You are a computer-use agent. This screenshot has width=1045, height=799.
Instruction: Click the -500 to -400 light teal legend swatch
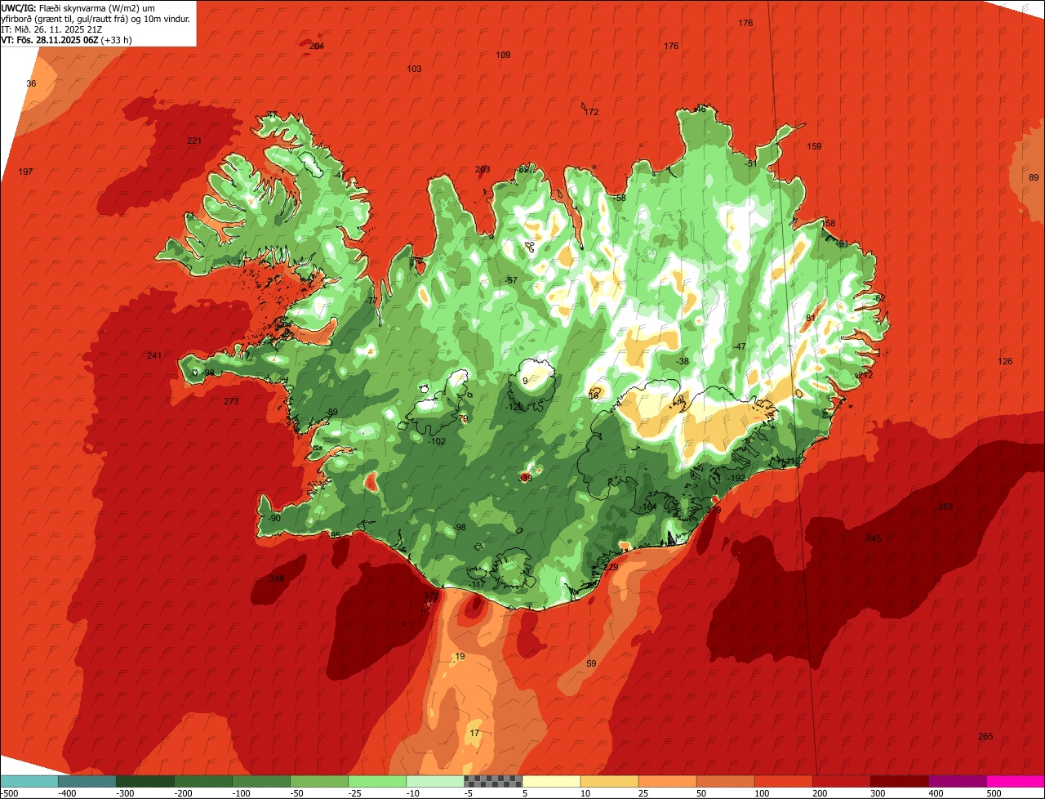(x=29, y=781)
